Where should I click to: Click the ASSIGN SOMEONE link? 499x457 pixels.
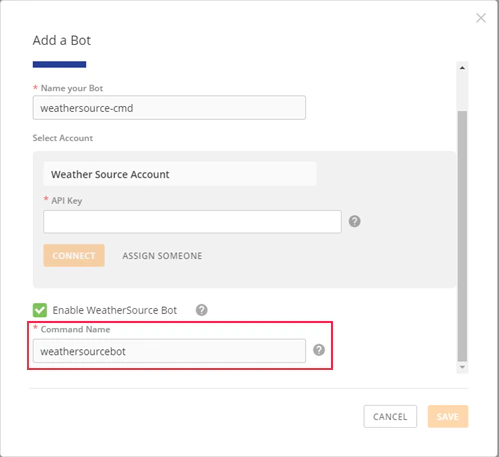pyautogui.click(x=162, y=256)
